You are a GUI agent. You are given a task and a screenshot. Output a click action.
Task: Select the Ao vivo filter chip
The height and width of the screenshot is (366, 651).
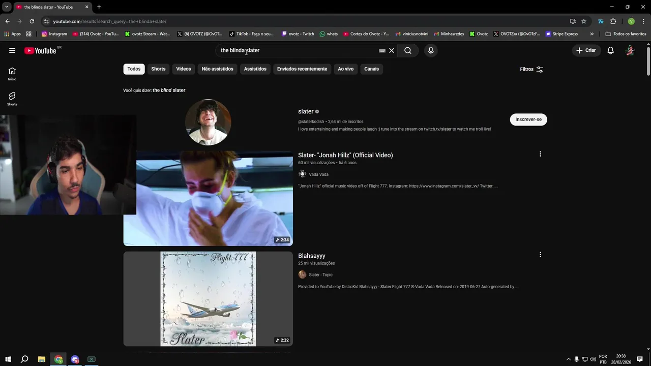(x=346, y=69)
